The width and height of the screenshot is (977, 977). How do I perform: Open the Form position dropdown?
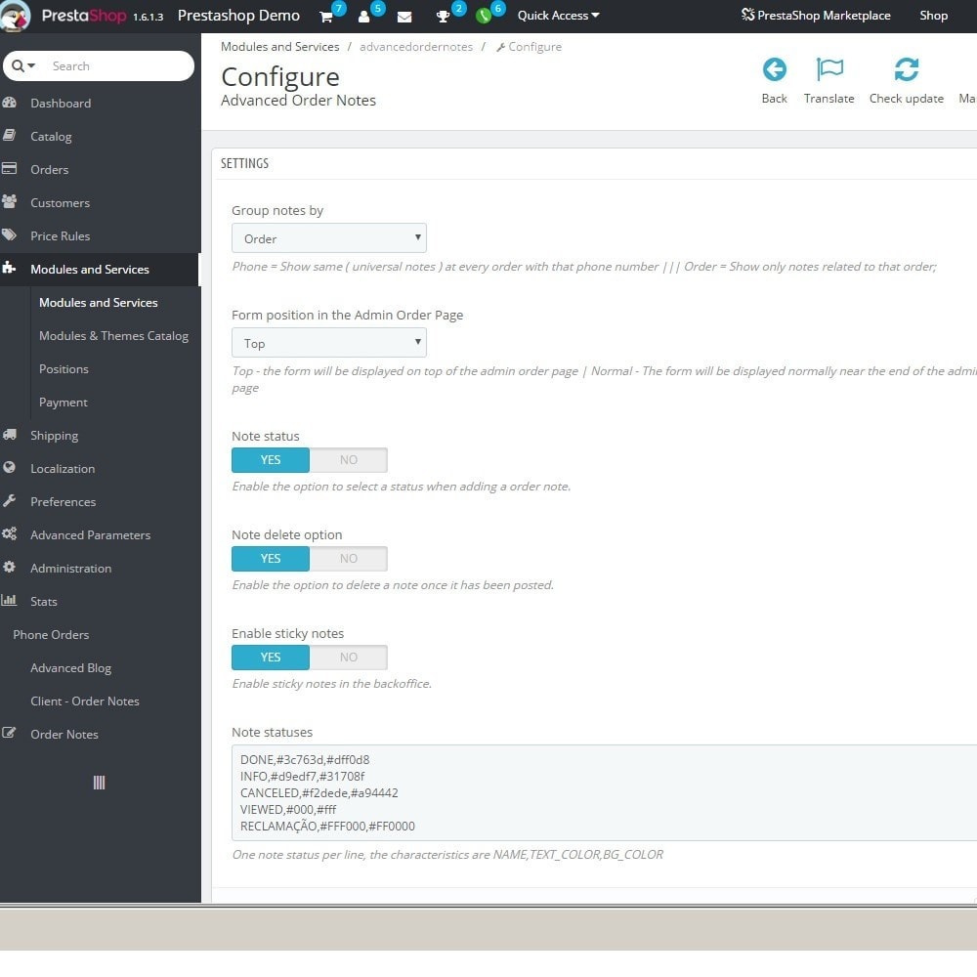pos(329,343)
